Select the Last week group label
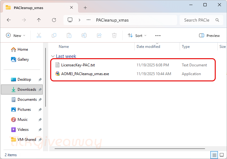The width and height of the screenshot is (227, 159). tap(66, 56)
